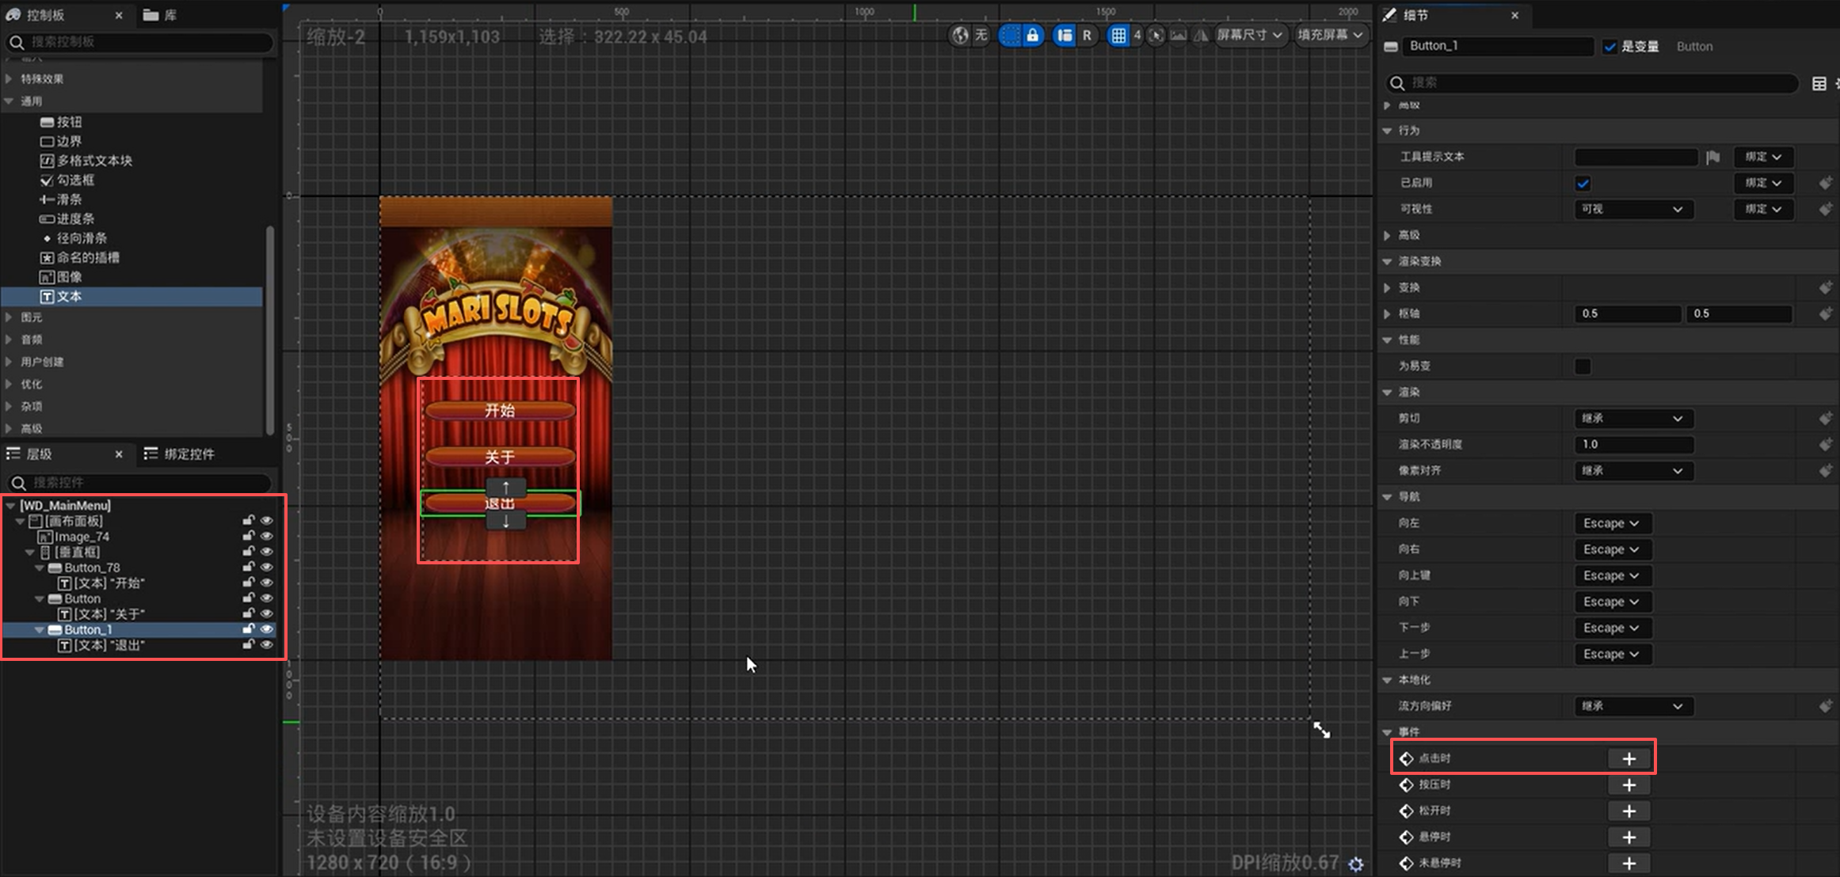The width and height of the screenshot is (1840, 877).
Task: Click the property matrix table icon
Action: [x=1819, y=83]
